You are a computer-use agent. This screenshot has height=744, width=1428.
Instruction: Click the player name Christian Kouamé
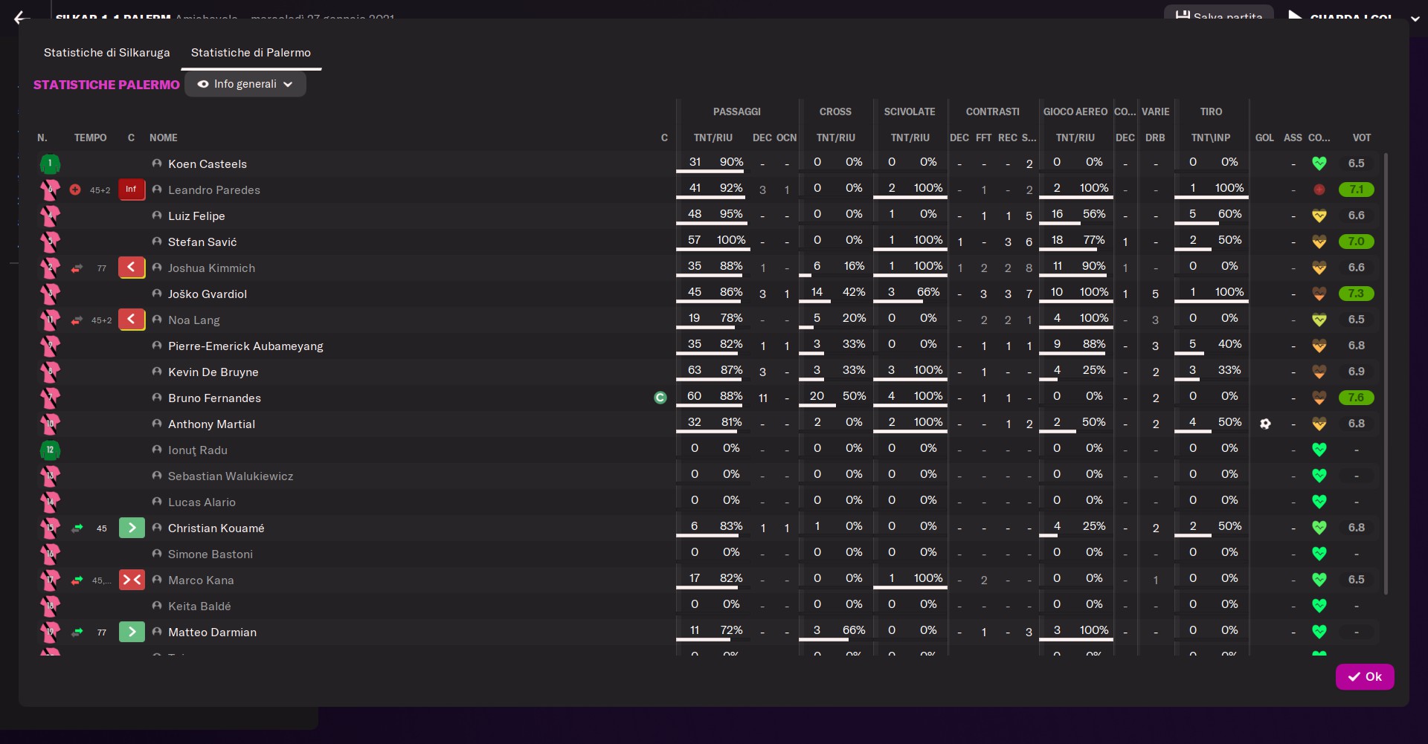(x=216, y=528)
